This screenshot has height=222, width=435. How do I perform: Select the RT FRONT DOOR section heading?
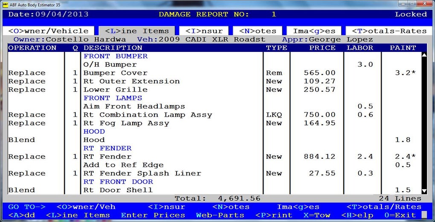[x=118, y=182]
